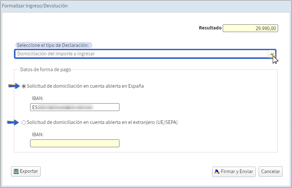Focus the empty IBAN field for the foreign account
292x188 pixels.
click(74, 143)
